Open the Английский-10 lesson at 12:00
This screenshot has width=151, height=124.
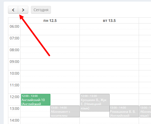[36, 100]
